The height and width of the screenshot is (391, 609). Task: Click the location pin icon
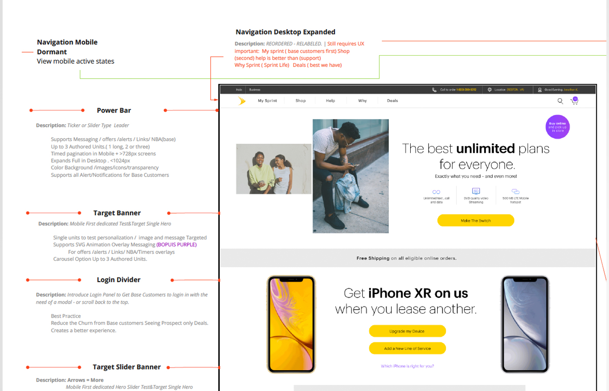click(490, 90)
